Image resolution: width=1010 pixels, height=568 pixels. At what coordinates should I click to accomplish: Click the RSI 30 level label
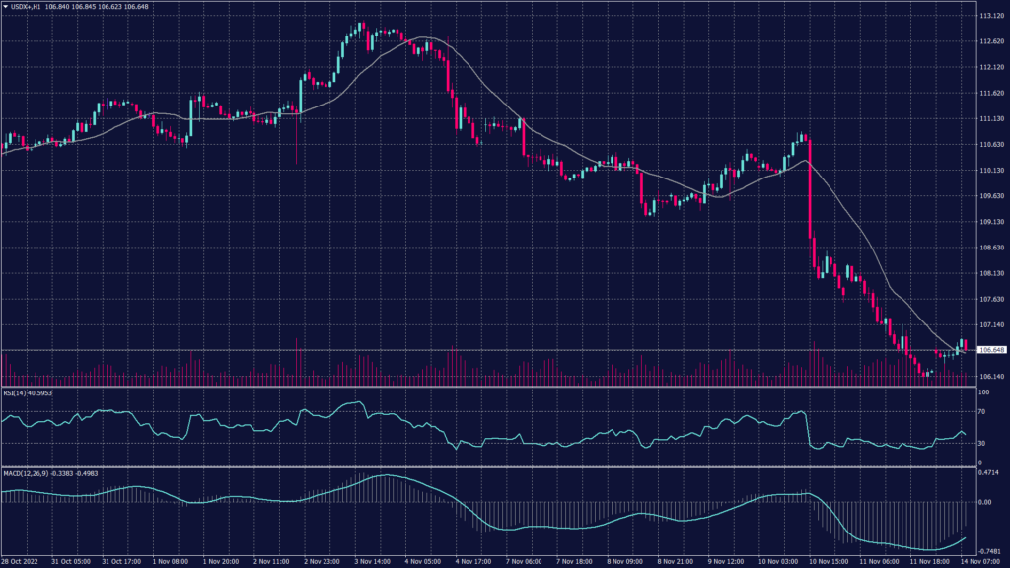coord(980,444)
